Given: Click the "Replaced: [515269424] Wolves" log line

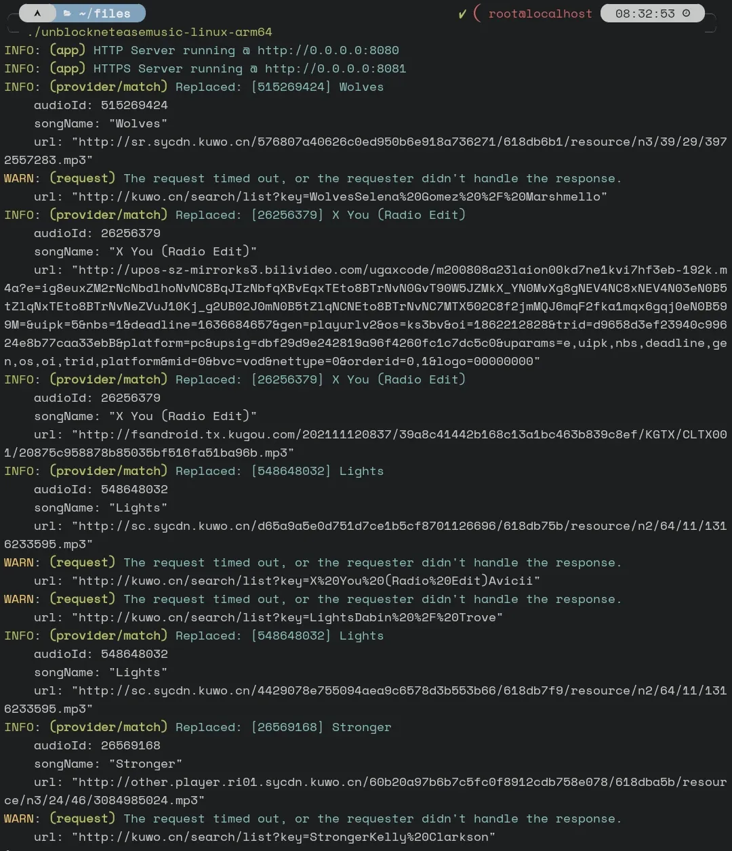Looking at the screenshot, I should pyautogui.click(x=279, y=87).
